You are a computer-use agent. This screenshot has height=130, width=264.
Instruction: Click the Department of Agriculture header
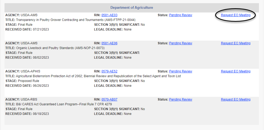coord(132,8)
